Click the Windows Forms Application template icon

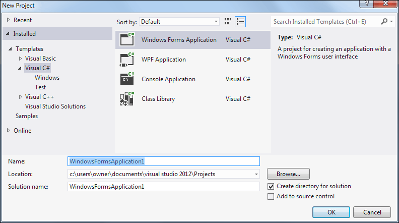127,39
